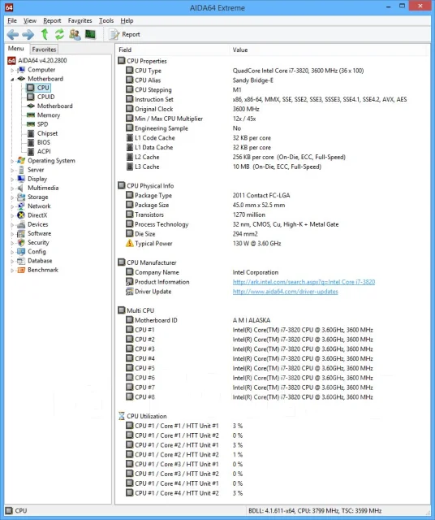Switch to the Favorites tab
435x520 pixels.
(44, 49)
